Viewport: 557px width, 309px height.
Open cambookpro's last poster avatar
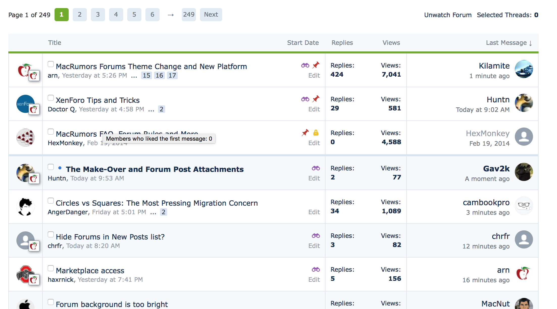click(x=524, y=206)
